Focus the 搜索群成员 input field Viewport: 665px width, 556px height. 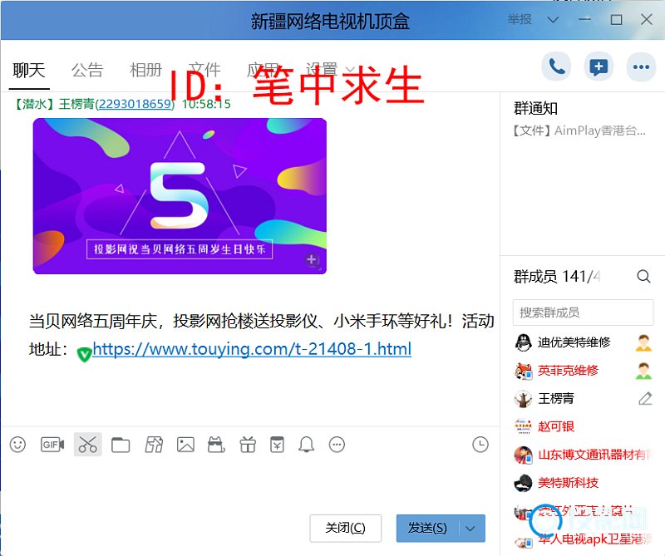583,312
